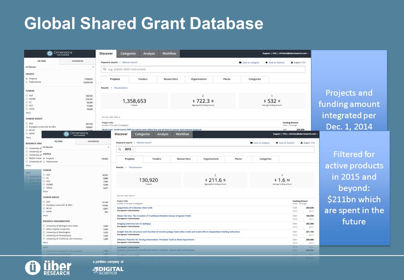Open the All Results dropdown in the back window
The image size is (404, 280).
coord(59,67)
